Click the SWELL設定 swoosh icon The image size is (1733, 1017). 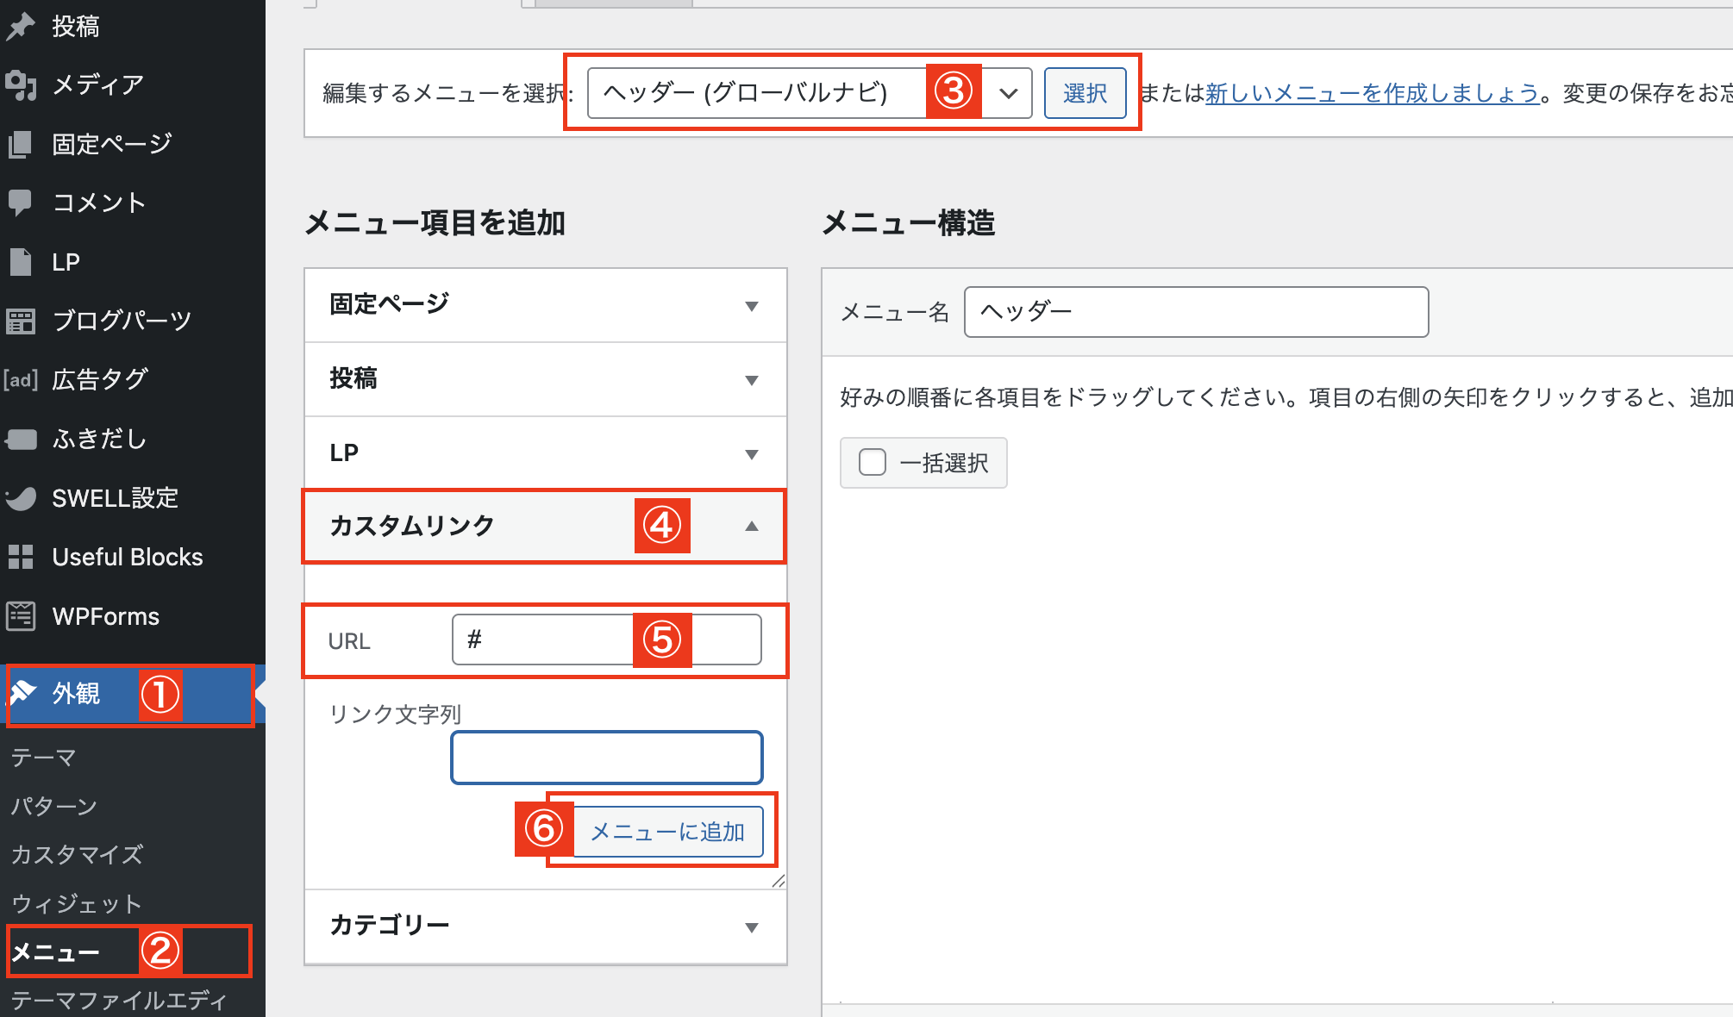(x=21, y=498)
